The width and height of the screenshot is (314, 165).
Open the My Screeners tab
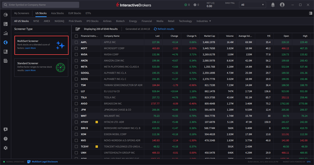pyautogui.click(x=22, y=13)
